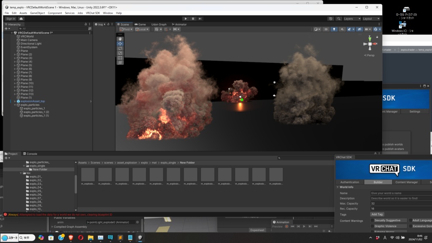The image size is (432, 243).
Task: Click the Pause button in Unity toolbar
Action: (193, 19)
